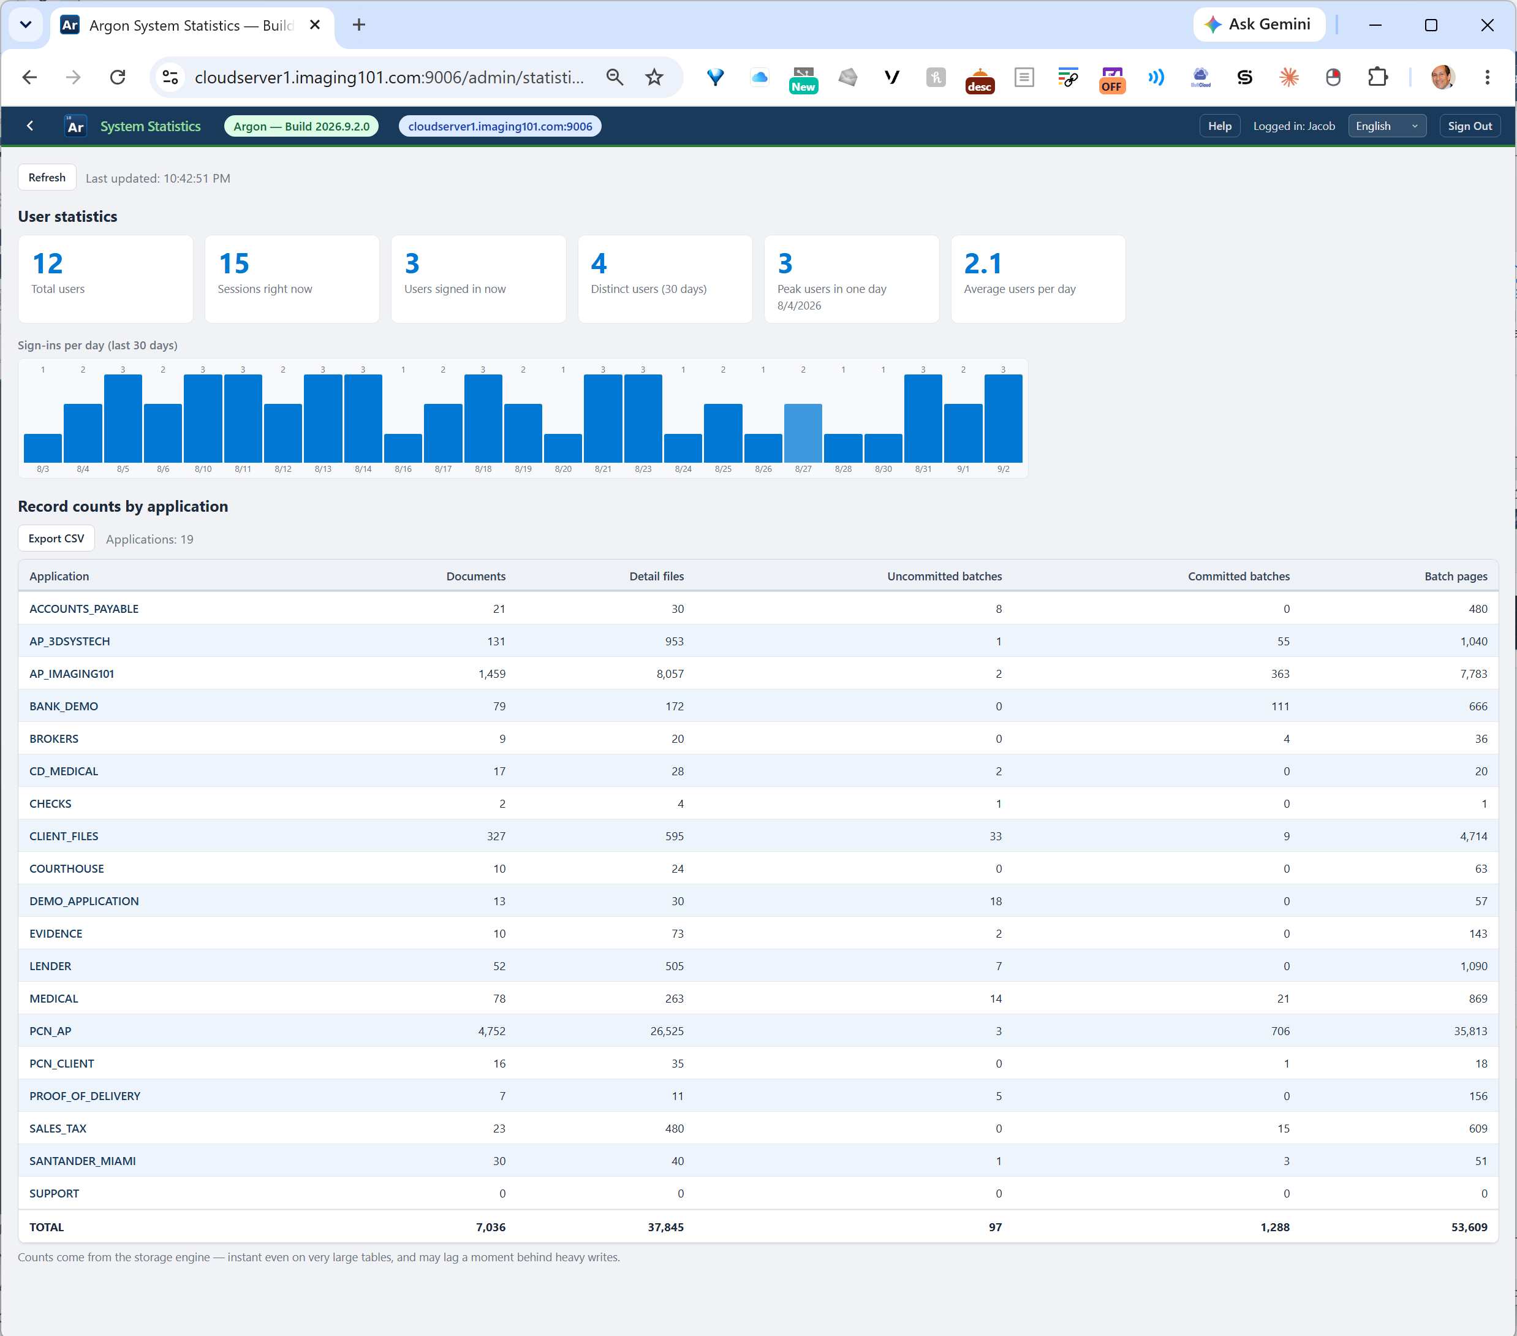
Task: Click the SUPPORT row name
Action: pos(54,1193)
